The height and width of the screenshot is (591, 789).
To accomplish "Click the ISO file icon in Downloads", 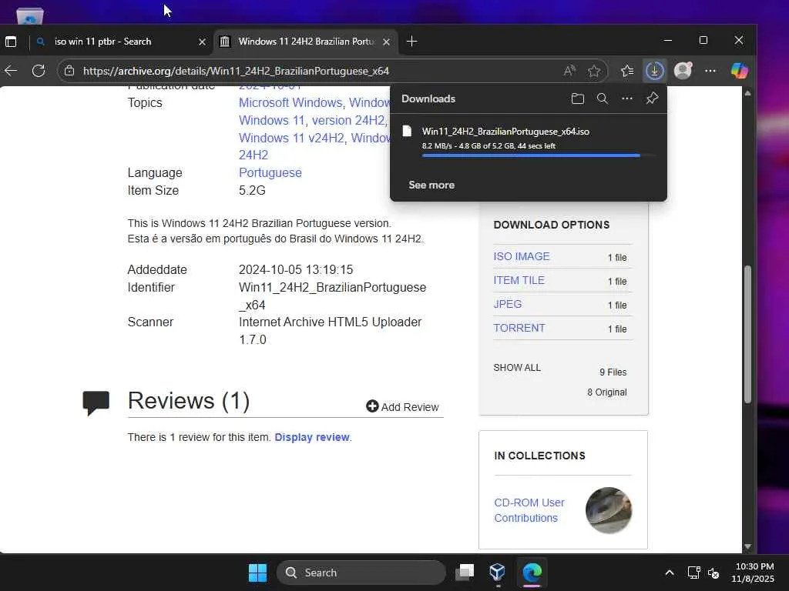I will coord(407,131).
